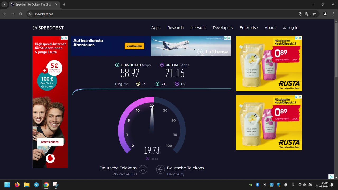
Task: Click the idle ping icon showing 14
Action: [x=138, y=84]
